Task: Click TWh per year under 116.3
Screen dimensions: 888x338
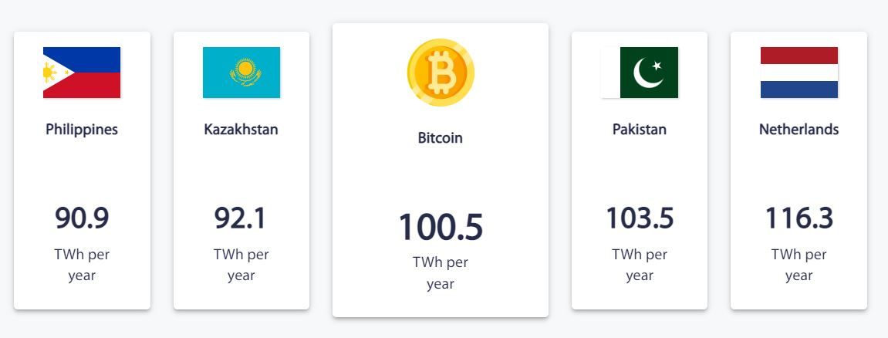Action: (799, 265)
